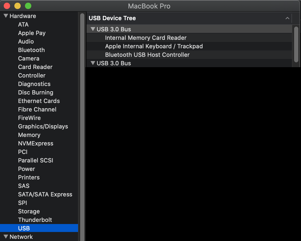Image resolution: width=301 pixels, height=241 pixels.
Task: Click the highlighted USB sidebar item
Action: (39, 228)
